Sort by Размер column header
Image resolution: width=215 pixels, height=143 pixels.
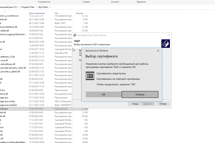point(80,13)
